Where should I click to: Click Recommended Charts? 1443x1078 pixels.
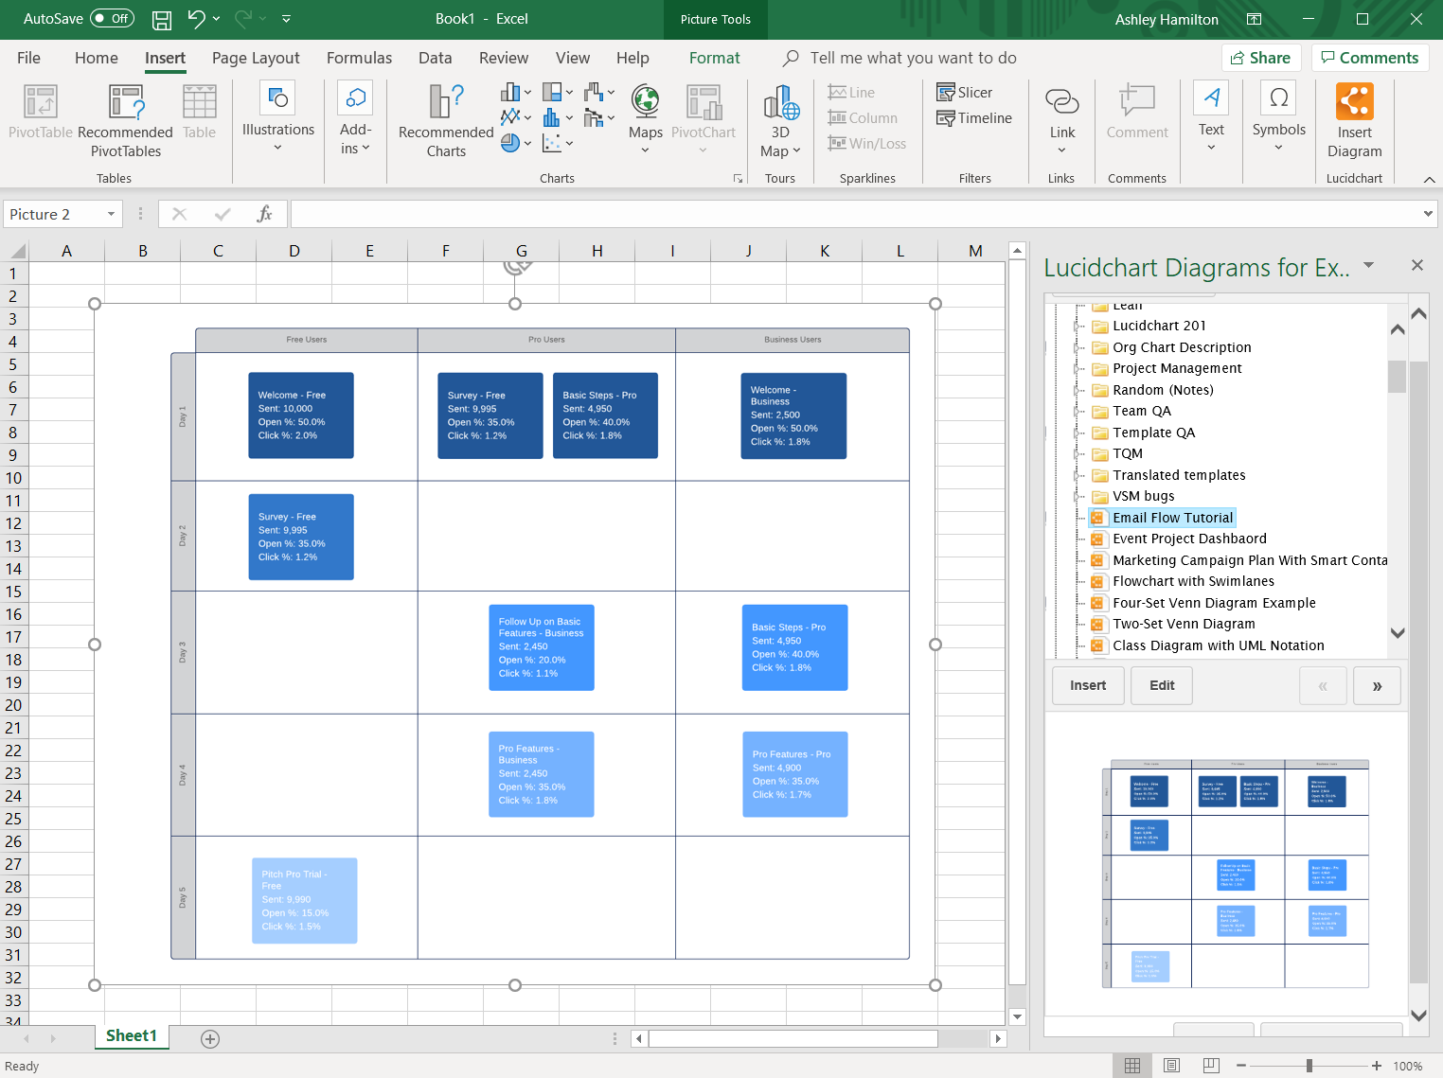click(444, 118)
